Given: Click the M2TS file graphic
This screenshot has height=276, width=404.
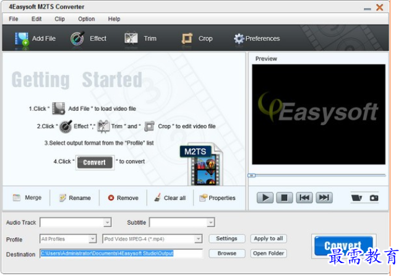Looking at the screenshot, I should pos(202,165).
